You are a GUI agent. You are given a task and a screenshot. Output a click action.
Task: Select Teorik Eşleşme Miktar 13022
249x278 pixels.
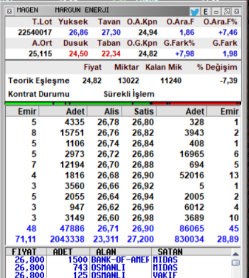click(128, 81)
